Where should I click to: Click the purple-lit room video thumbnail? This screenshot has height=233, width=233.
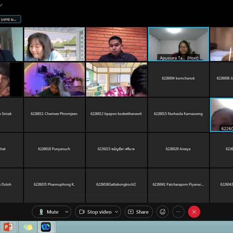click(54, 79)
